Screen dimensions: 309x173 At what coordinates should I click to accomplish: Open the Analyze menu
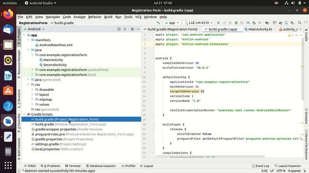point(79,17)
